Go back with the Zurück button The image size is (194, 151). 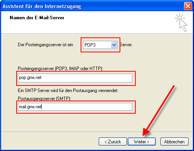click(113, 142)
